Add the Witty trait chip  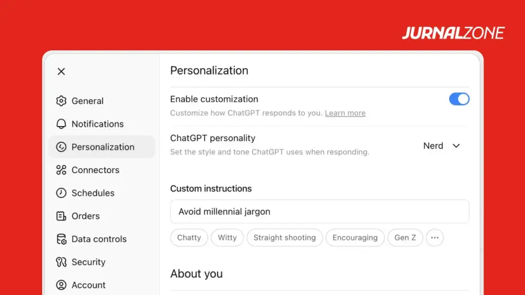click(x=227, y=238)
